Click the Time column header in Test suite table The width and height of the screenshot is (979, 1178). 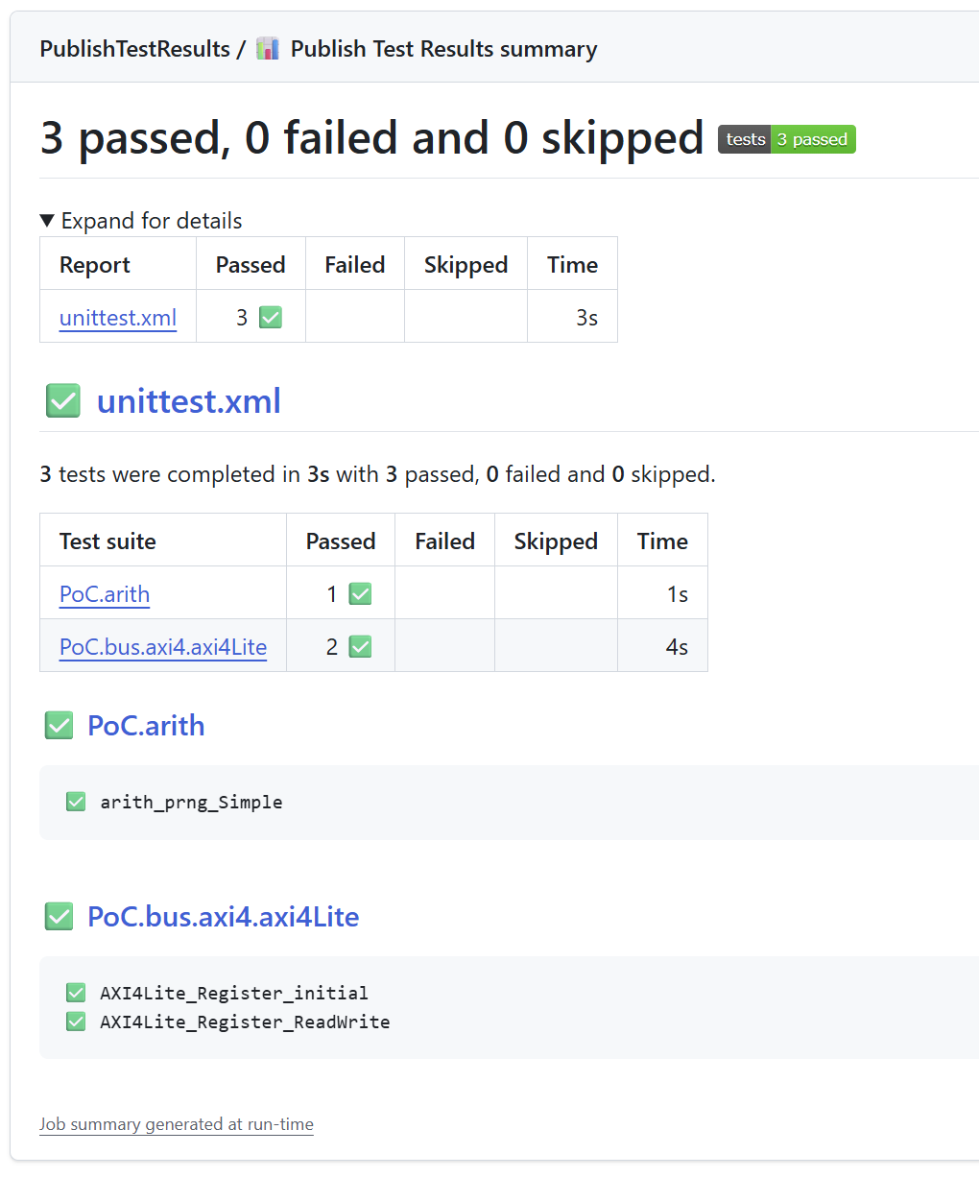pos(662,541)
